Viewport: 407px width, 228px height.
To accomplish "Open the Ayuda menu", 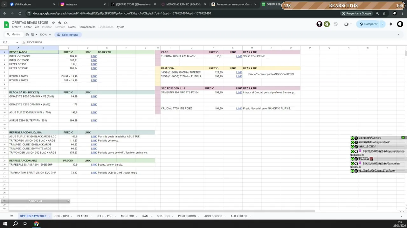I will tap(120, 27).
